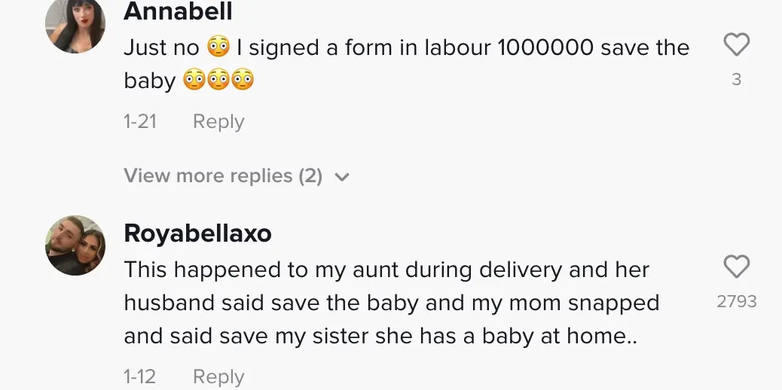Screen dimensions: 782x390
Task: Reply to Royabellaxo's comment
Action: 218,376
